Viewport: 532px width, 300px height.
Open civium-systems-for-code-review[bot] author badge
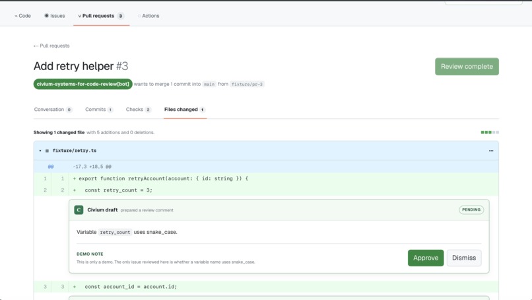point(83,84)
